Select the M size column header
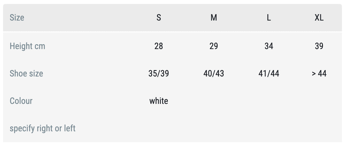The width and height of the screenshot is (345, 145). (214, 18)
